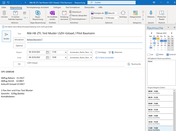
Task: Click the Serientyp recurrence icon
Action: tap(123, 13)
